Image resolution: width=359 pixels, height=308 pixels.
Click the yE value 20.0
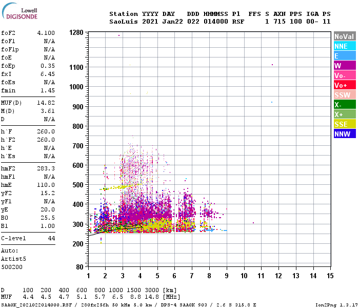click(x=48, y=209)
